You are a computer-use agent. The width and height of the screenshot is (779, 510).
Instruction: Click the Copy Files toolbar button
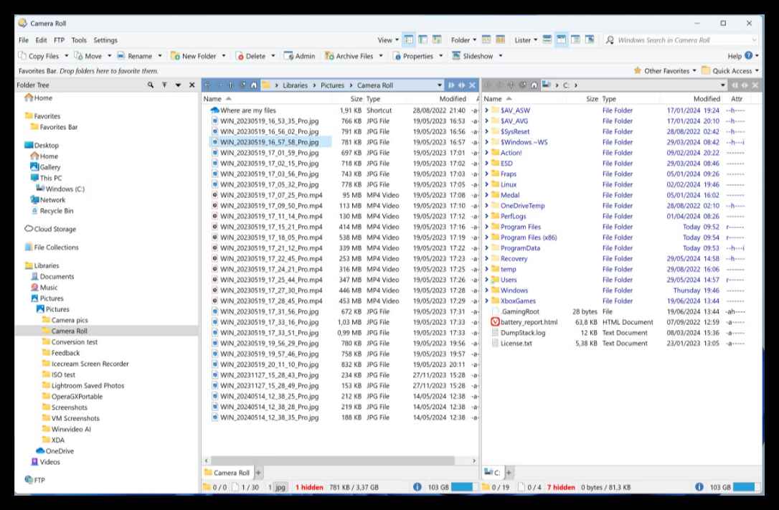coord(39,56)
